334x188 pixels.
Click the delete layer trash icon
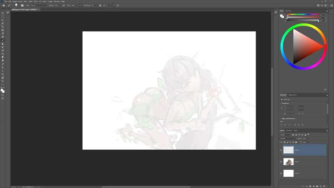coord(325,186)
